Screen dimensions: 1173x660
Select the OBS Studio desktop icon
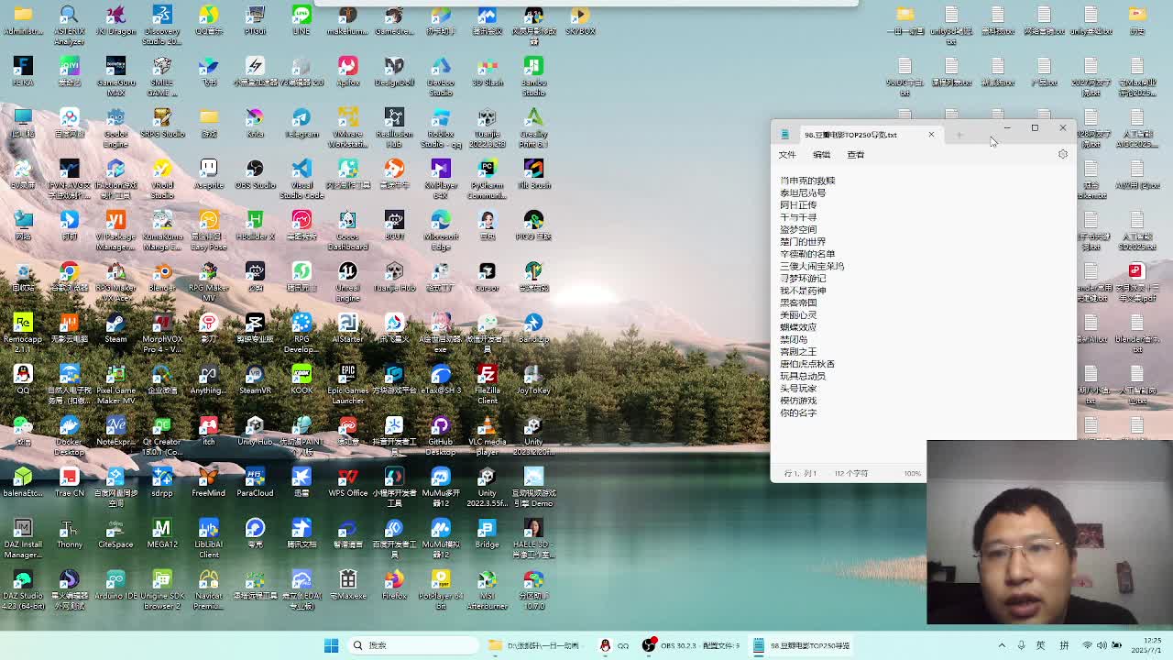pos(255,175)
